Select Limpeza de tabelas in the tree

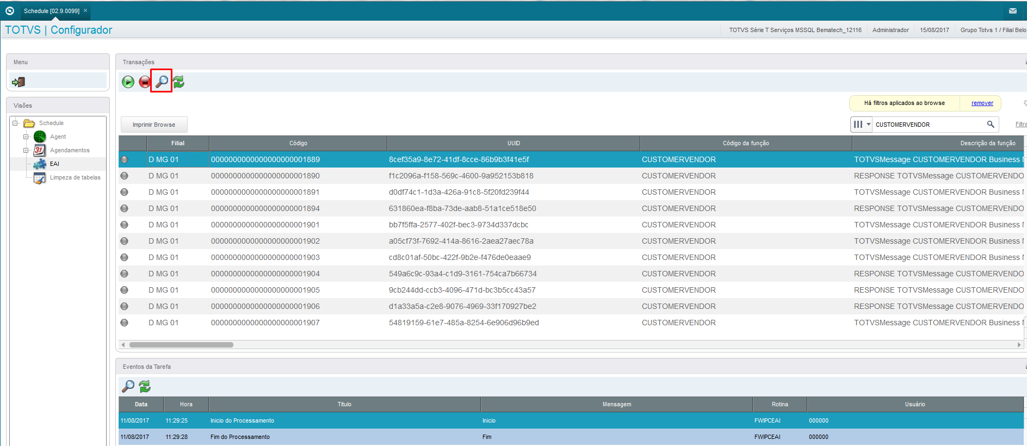[x=75, y=177]
